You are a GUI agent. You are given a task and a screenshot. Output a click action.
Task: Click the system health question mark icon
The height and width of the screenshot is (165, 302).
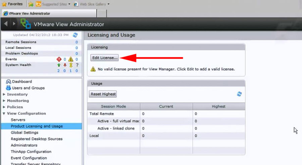[77, 65]
